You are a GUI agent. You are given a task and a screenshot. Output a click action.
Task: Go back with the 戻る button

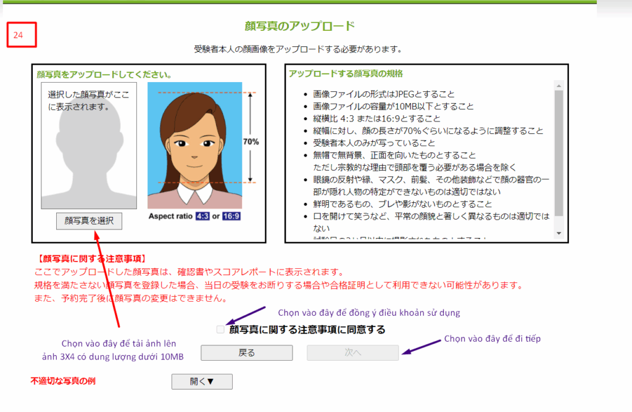point(246,353)
